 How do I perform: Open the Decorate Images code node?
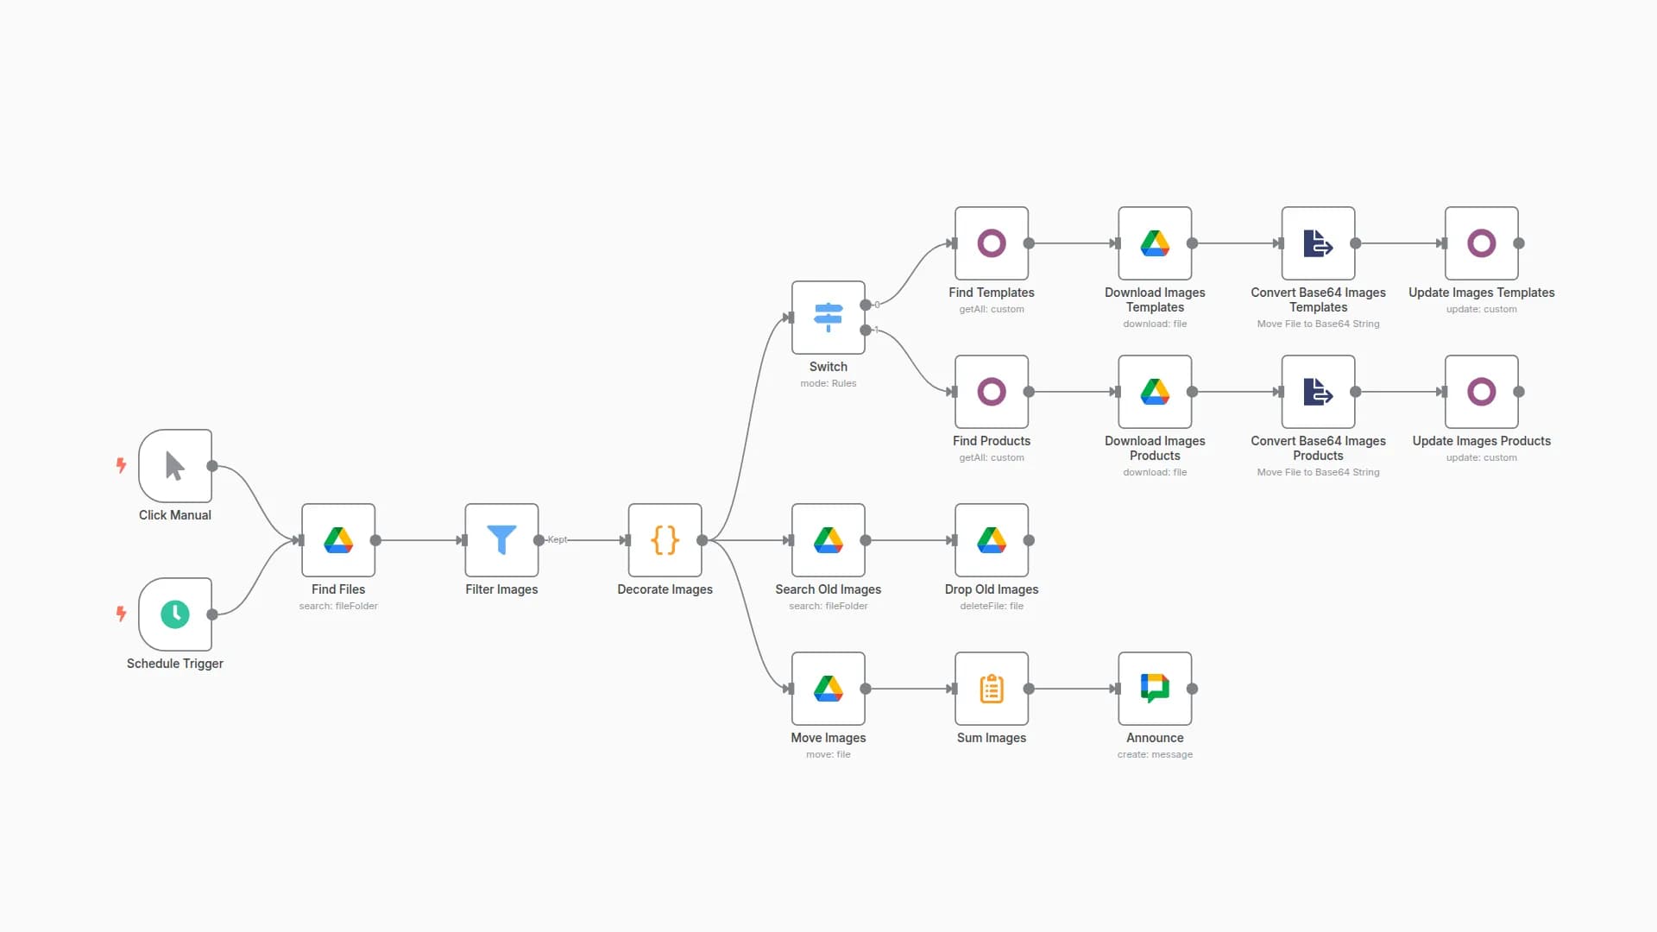(x=664, y=541)
